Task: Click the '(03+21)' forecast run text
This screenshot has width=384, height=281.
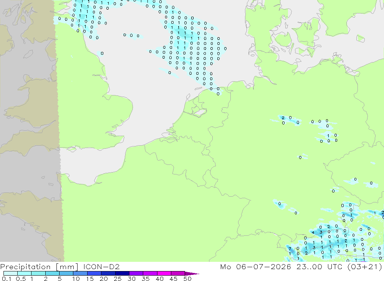Action: pyautogui.click(x=365, y=267)
